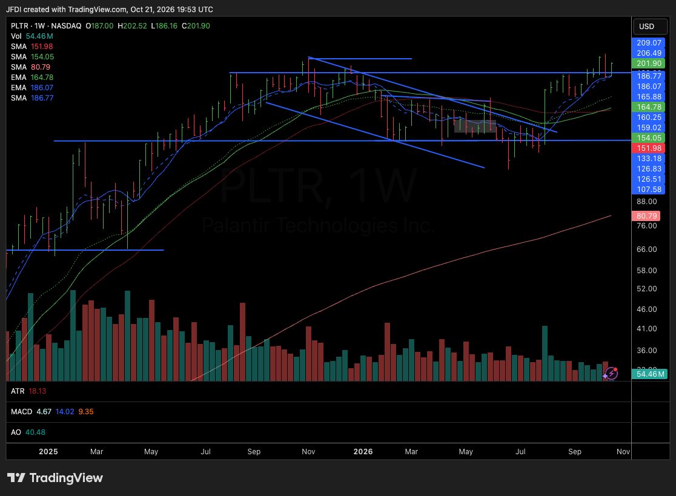Click the 66.00 price scale value
Image resolution: width=676 pixels, height=496 pixels.
(x=646, y=250)
